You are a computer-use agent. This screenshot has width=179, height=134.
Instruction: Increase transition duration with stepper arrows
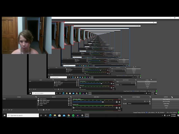point(150,103)
